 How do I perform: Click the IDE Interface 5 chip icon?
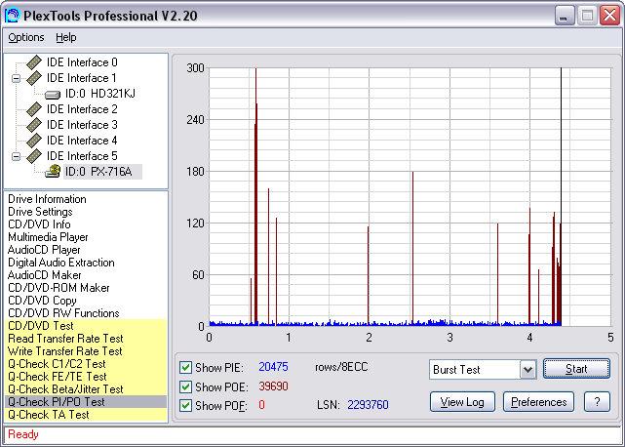[x=34, y=155]
